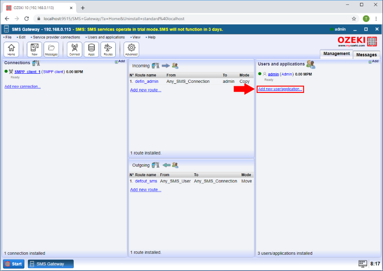The width and height of the screenshot is (383, 271).
Task: Click the Copy mode cell in Incoming
Action: 245,81
